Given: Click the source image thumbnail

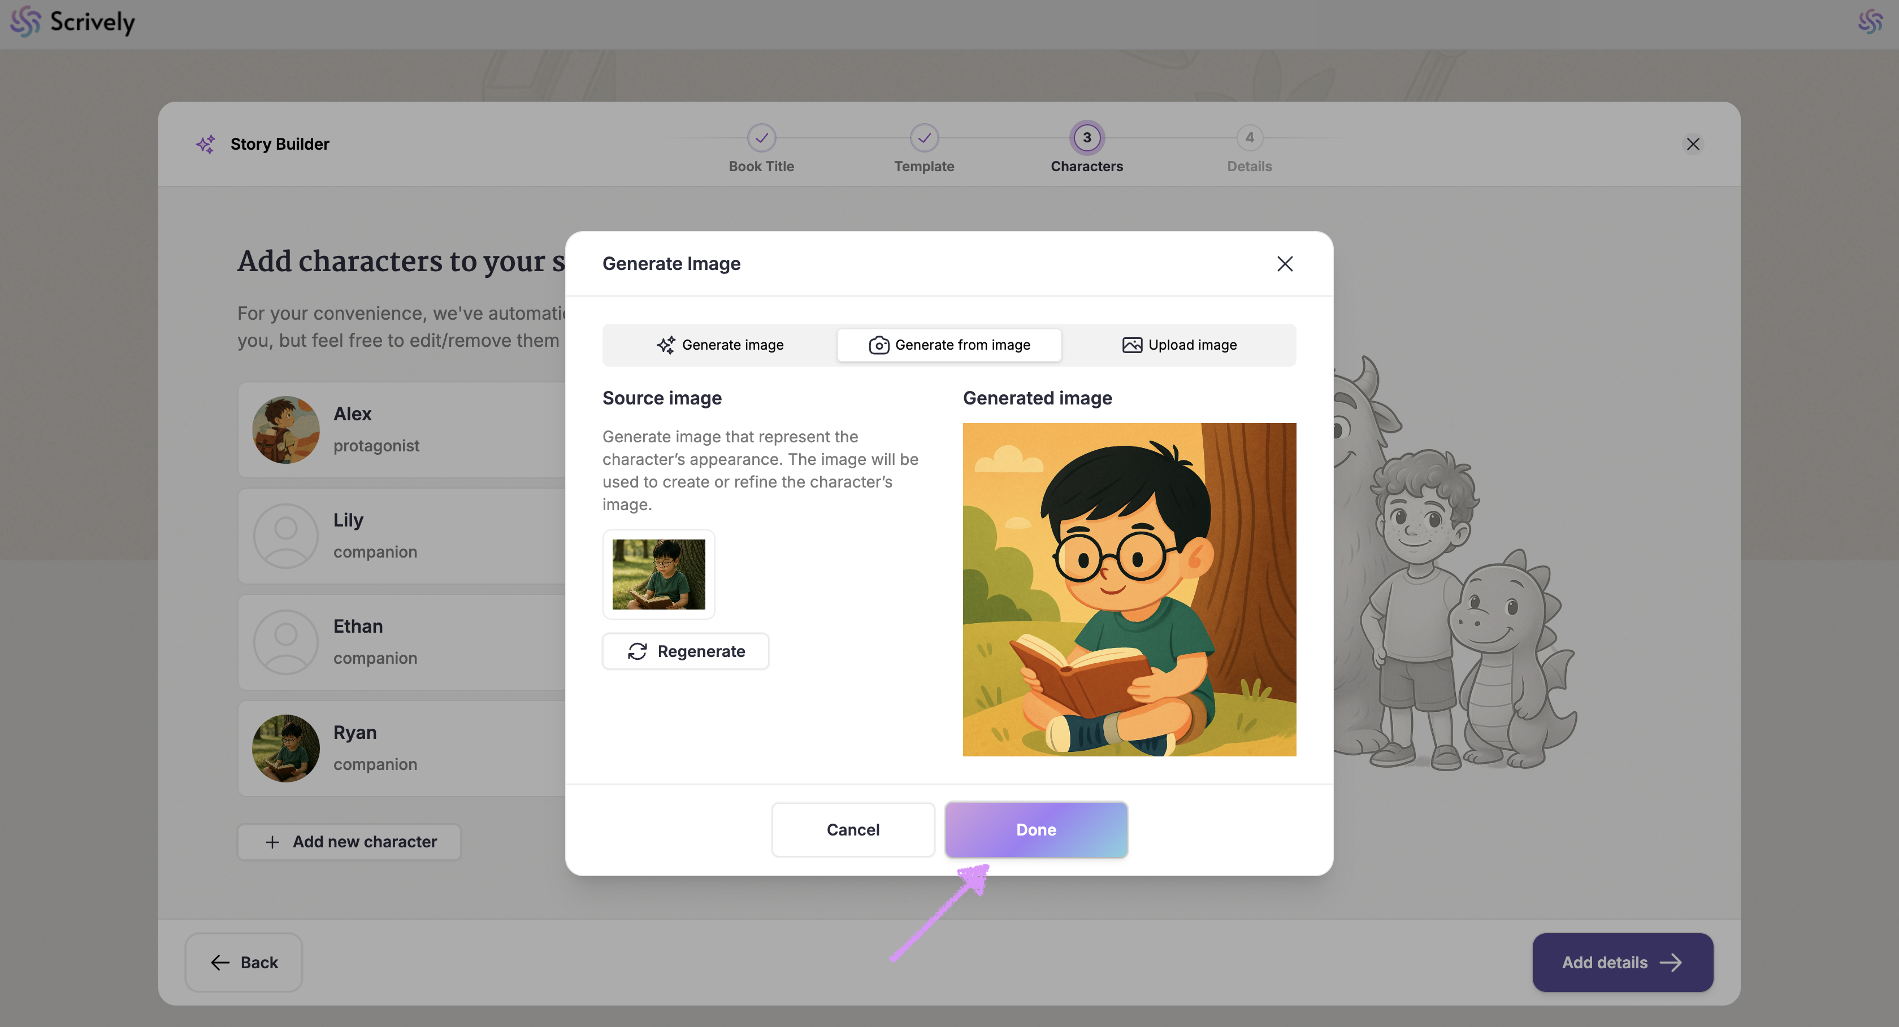Looking at the screenshot, I should [x=658, y=574].
